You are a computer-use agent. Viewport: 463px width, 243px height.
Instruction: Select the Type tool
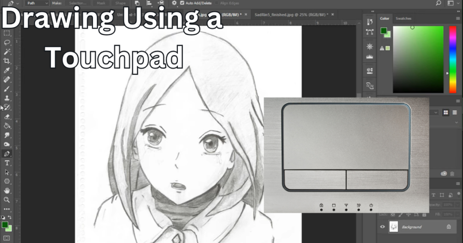point(7,163)
